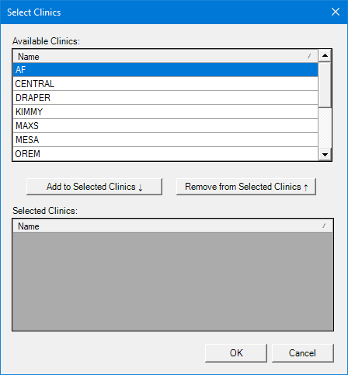Click the Available Clinics scrollbar thumb
Image resolution: width=348 pixels, height=375 pixels.
325,85
